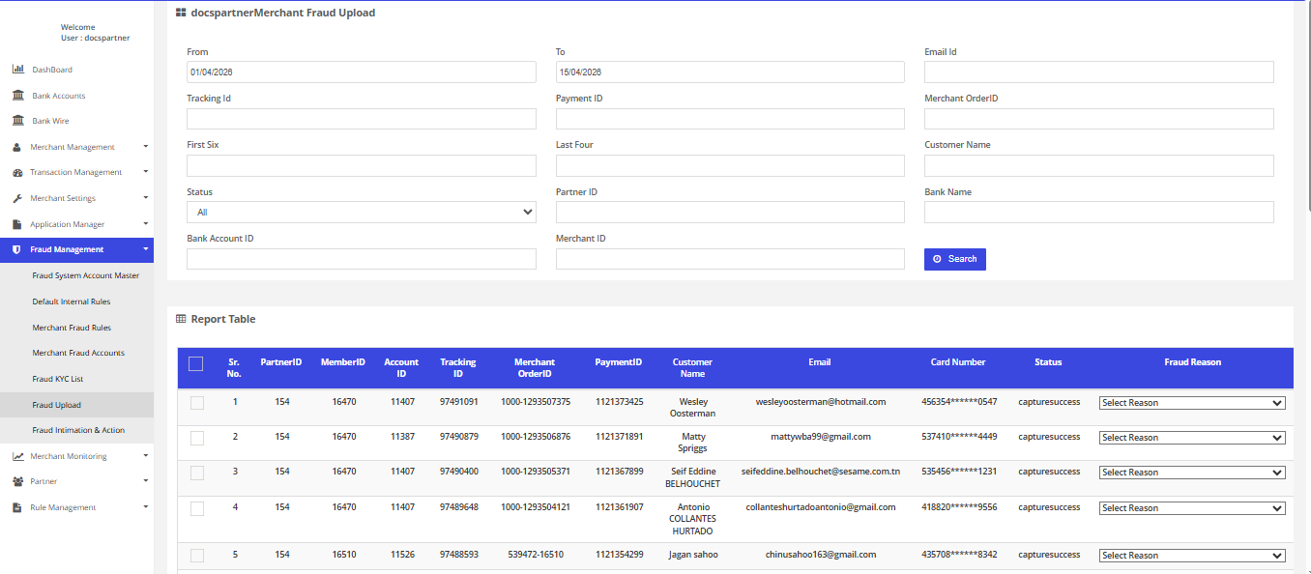
Task: Click the Bank Accounts building icon
Action: (x=17, y=96)
